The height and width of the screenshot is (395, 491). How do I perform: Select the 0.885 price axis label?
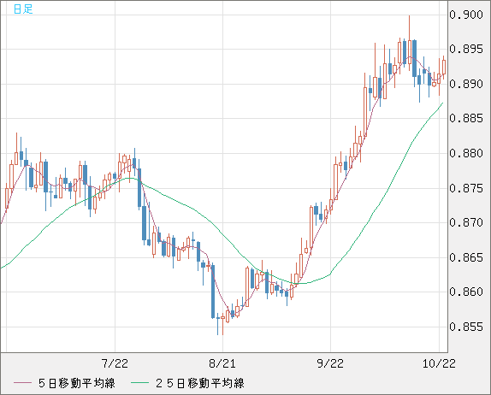(466, 118)
